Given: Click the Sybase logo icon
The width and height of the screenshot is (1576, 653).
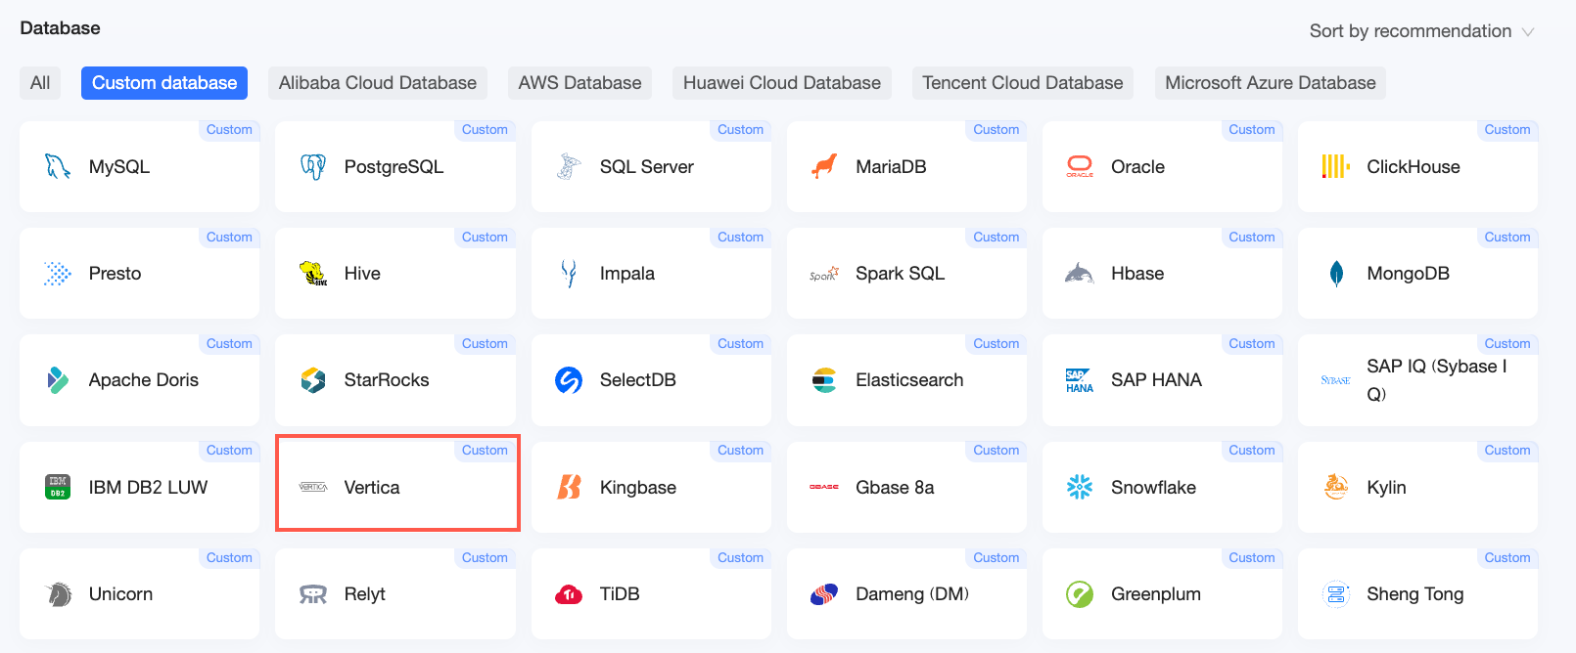Looking at the screenshot, I should (x=1336, y=380).
